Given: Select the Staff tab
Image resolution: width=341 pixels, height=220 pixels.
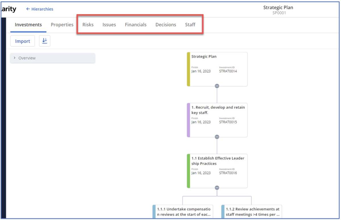Looking at the screenshot, I should (190, 25).
